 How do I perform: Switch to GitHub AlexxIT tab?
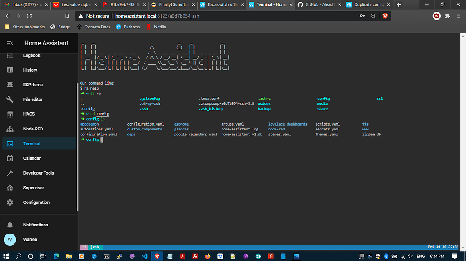[x=320, y=4]
